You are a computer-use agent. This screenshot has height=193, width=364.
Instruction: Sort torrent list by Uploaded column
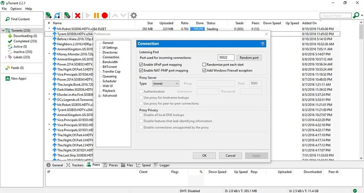click(166, 23)
